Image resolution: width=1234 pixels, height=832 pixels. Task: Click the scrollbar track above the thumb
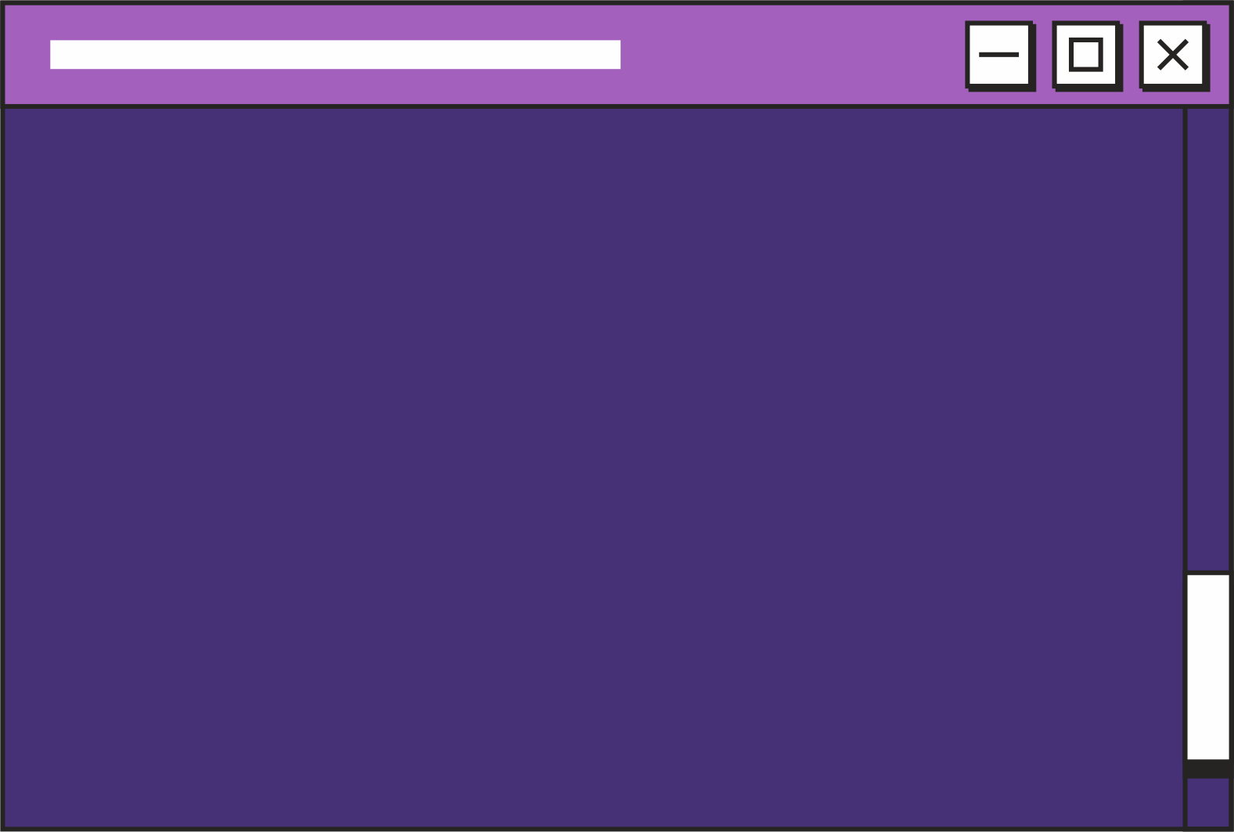coord(1208,340)
